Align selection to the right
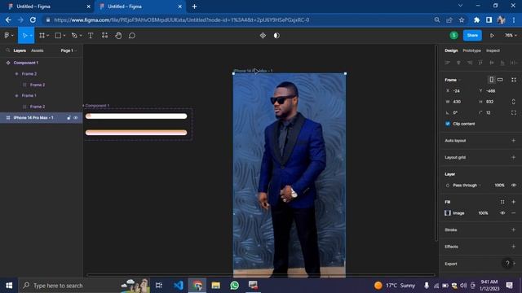 point(470,63)
